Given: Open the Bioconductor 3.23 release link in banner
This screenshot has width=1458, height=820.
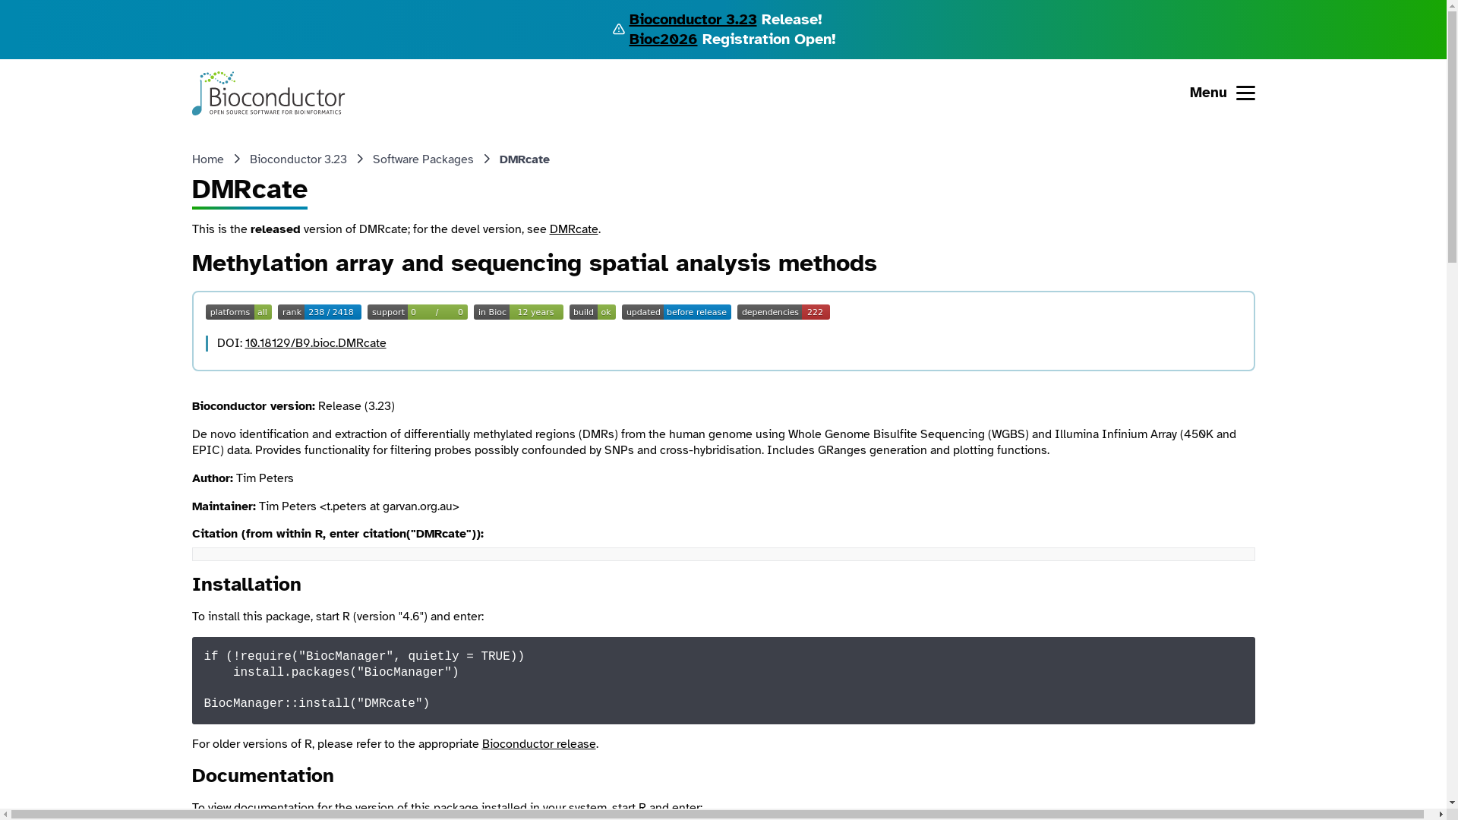Looking at the screenshot, I should pos(693,19).
